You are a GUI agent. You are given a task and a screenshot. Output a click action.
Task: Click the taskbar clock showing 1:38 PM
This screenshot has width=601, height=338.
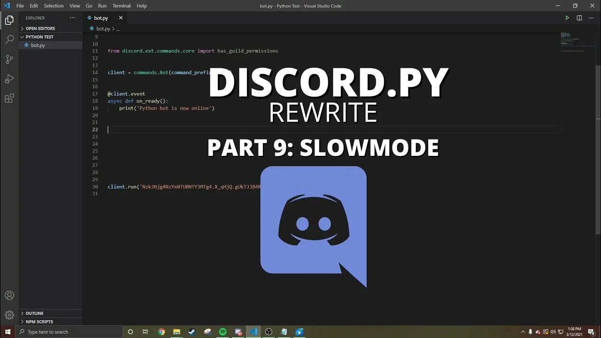(575, 332)
